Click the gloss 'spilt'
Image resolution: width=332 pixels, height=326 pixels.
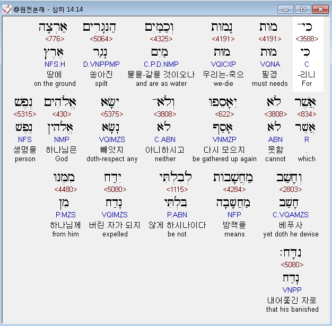(101, 84)
